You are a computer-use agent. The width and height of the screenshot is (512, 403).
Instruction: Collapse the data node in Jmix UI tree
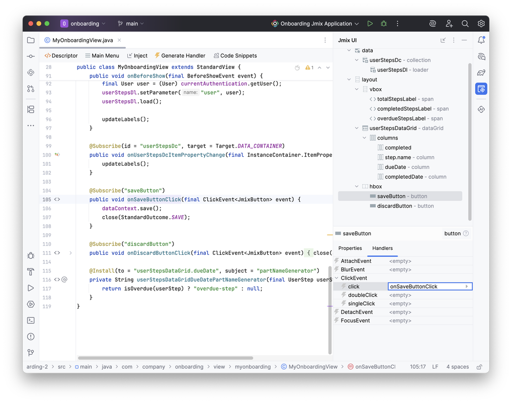tap(349, 50)
